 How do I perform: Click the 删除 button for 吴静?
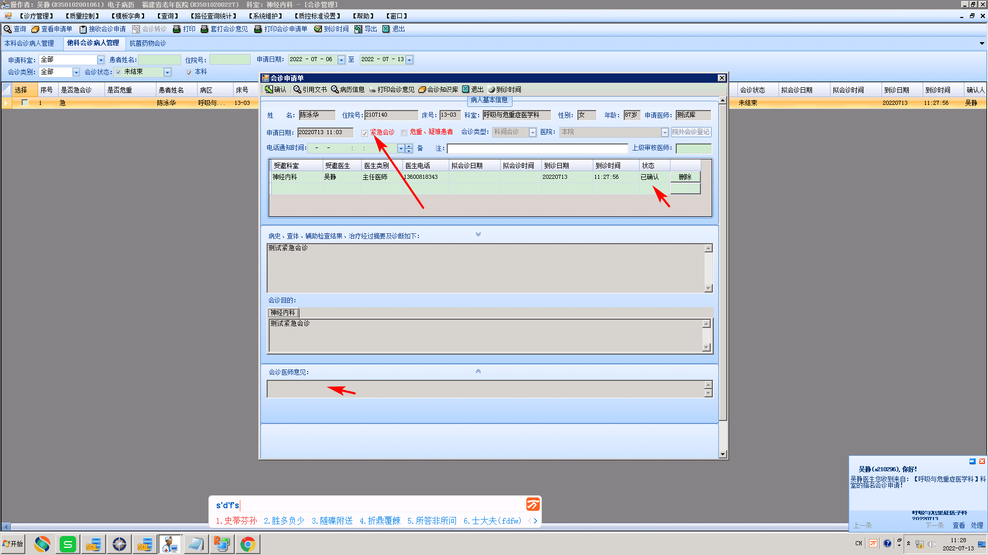685,177
